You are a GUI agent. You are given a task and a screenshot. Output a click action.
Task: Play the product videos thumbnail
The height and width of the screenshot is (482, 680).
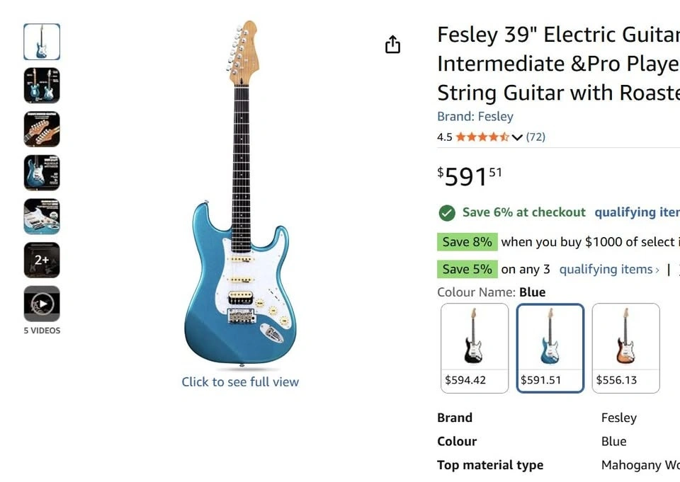pos(42,304)
